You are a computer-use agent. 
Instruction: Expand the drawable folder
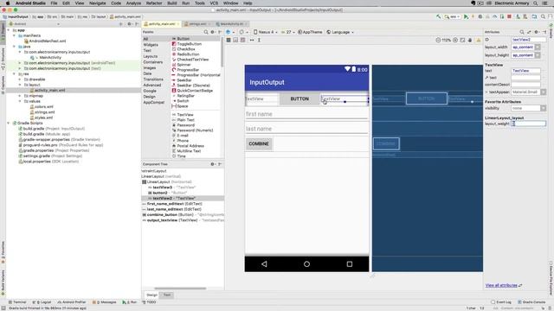20,79
